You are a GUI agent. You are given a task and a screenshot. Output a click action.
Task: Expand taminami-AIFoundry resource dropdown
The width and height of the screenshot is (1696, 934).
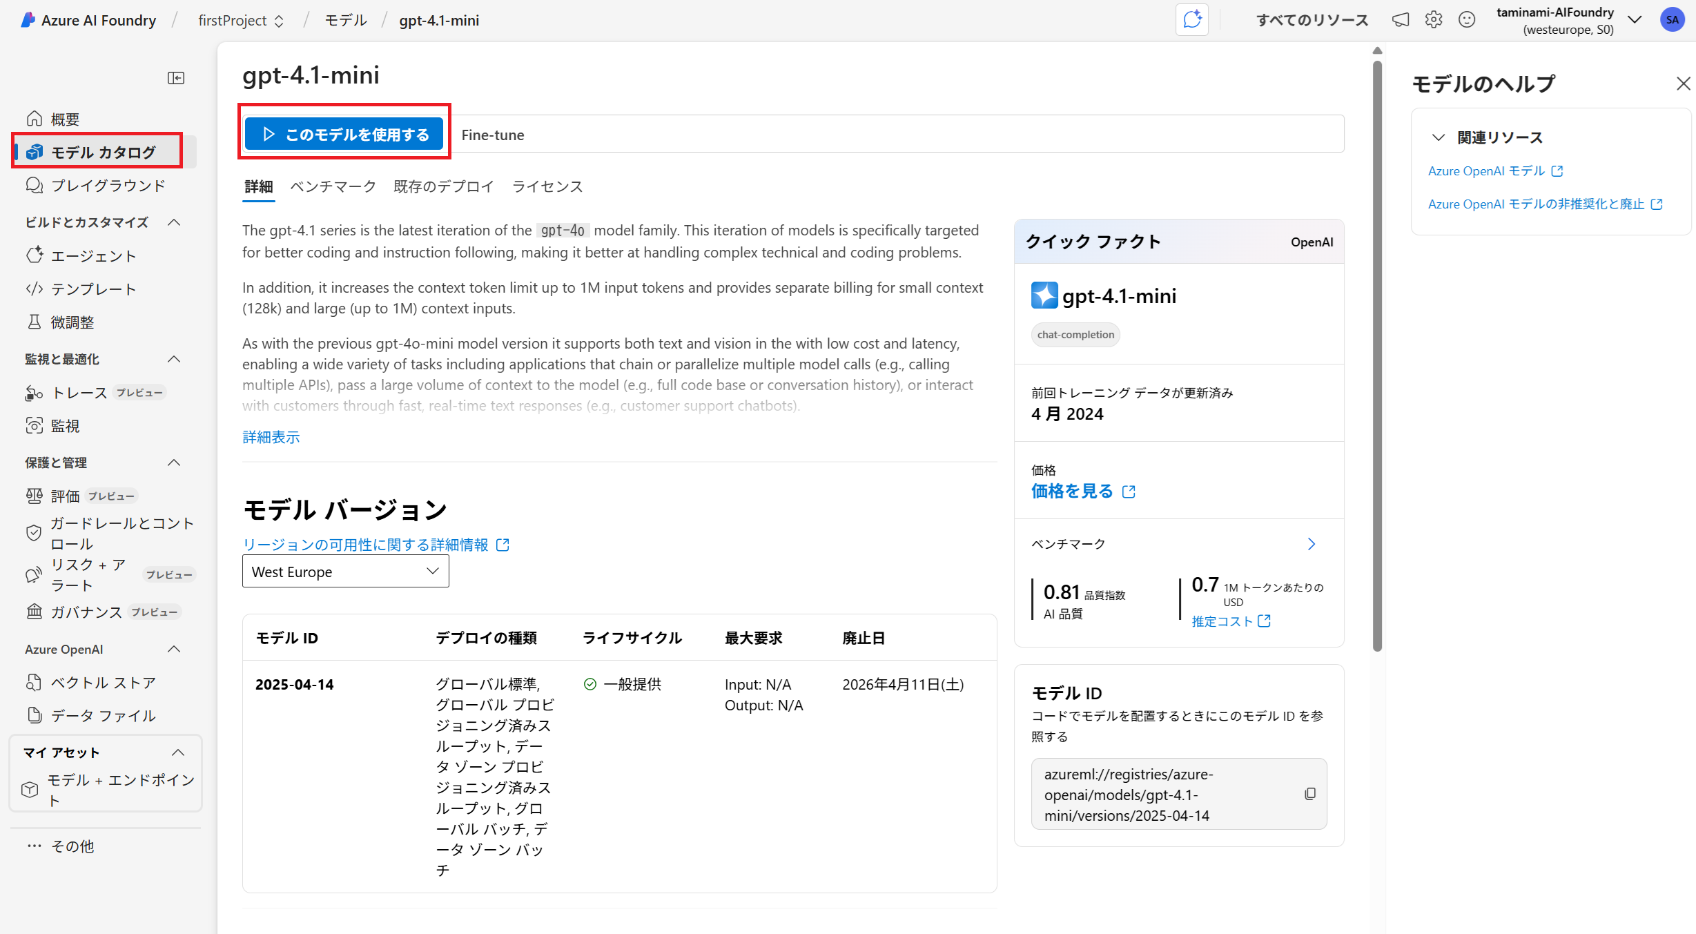1635,19
